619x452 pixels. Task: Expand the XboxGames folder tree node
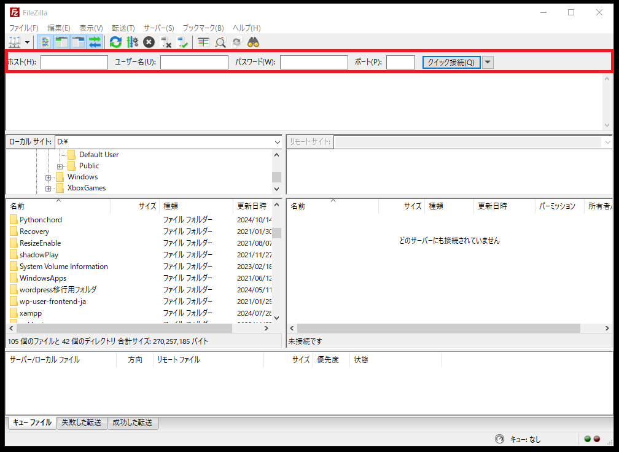pyautogui.click(x=48, y=189)
